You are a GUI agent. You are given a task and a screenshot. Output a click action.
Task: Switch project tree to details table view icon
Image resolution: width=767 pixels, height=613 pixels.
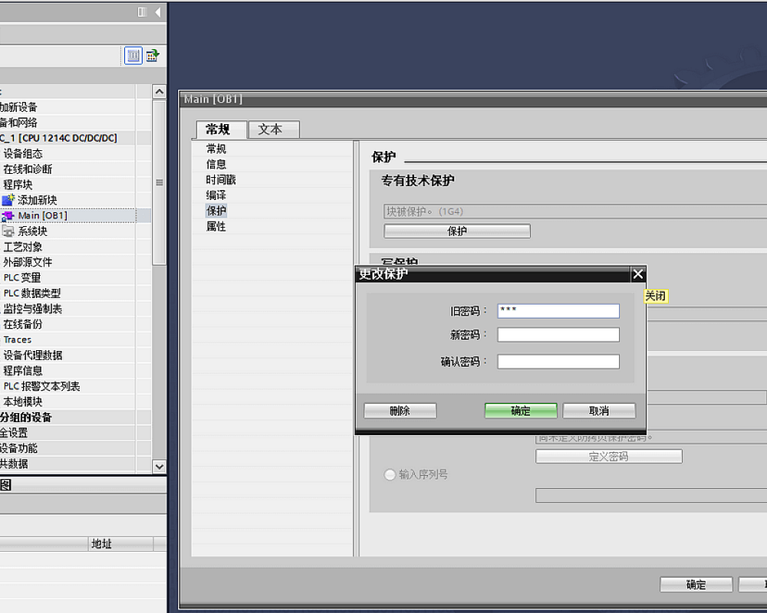133,55
